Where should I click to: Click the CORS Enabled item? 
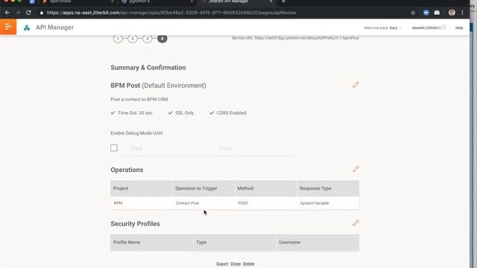pyautogui.click(x=228, y=112)
